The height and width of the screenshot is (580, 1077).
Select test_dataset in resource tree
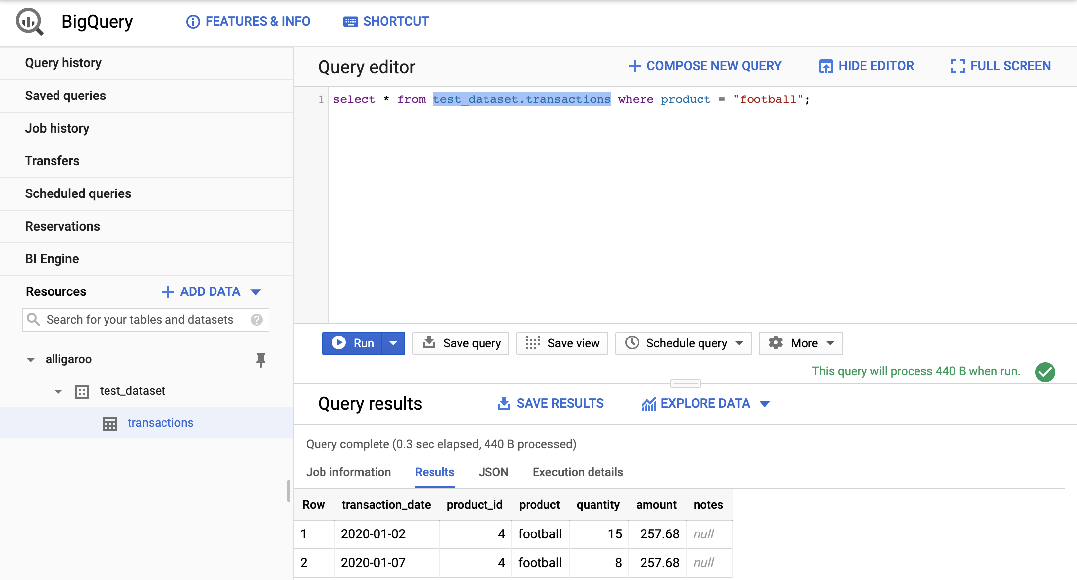click(132, 391)
